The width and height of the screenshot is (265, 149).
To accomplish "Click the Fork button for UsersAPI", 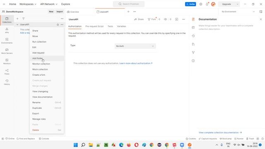I will pos(152,19).
